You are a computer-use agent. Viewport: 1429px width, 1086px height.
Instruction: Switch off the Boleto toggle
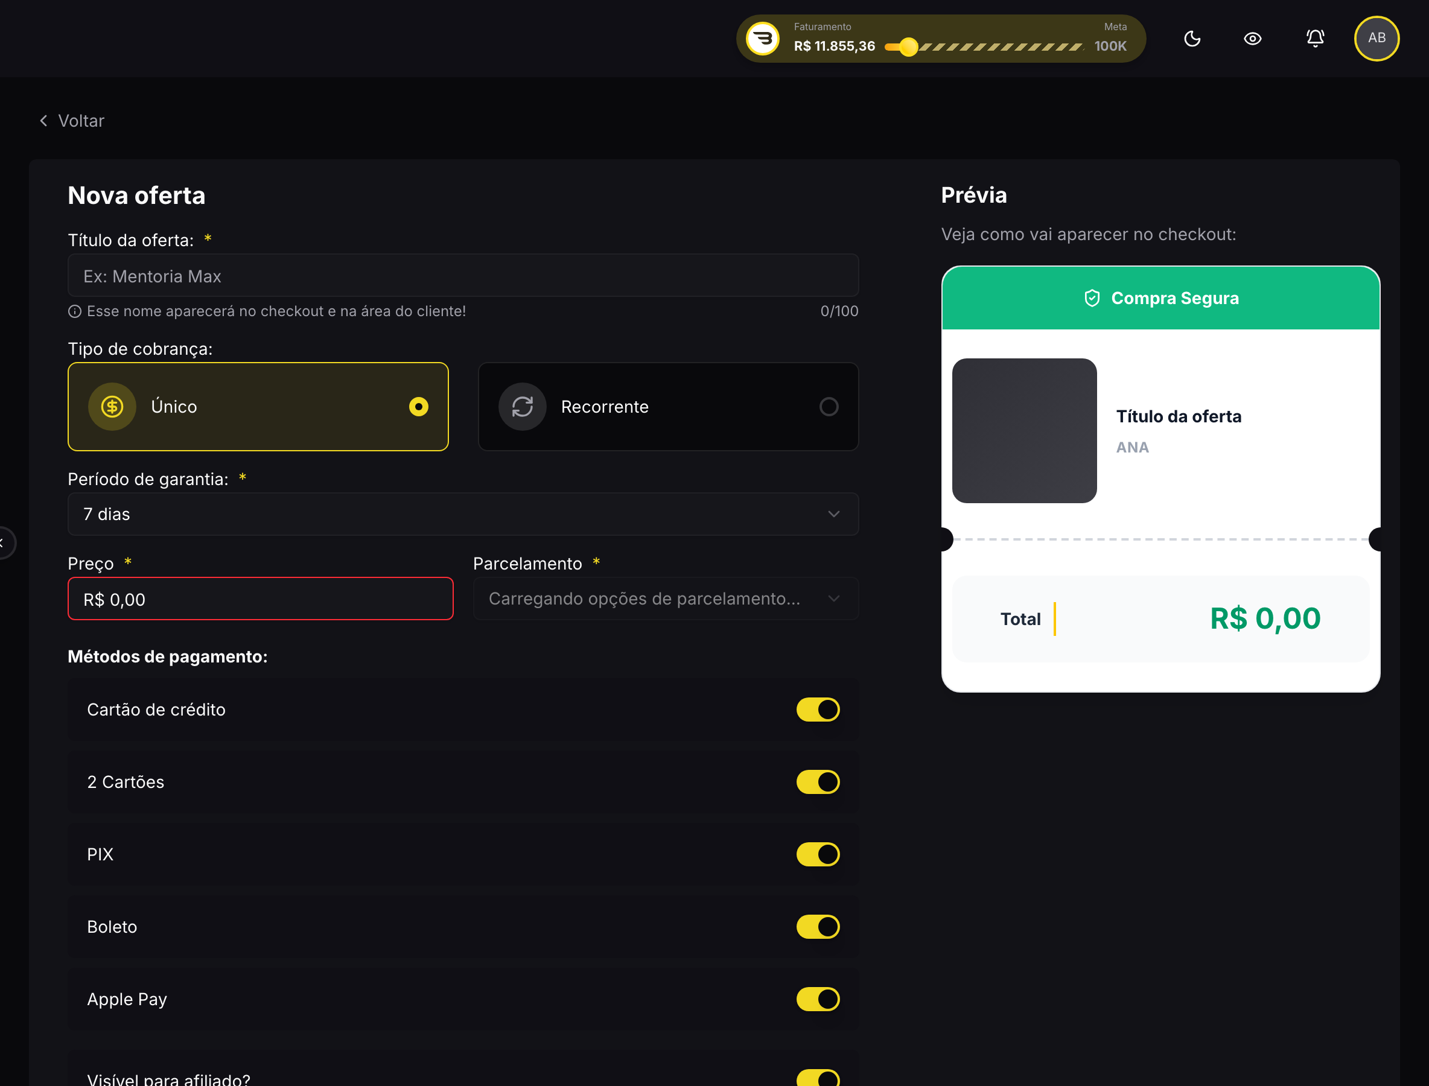[x=817, y=927]
